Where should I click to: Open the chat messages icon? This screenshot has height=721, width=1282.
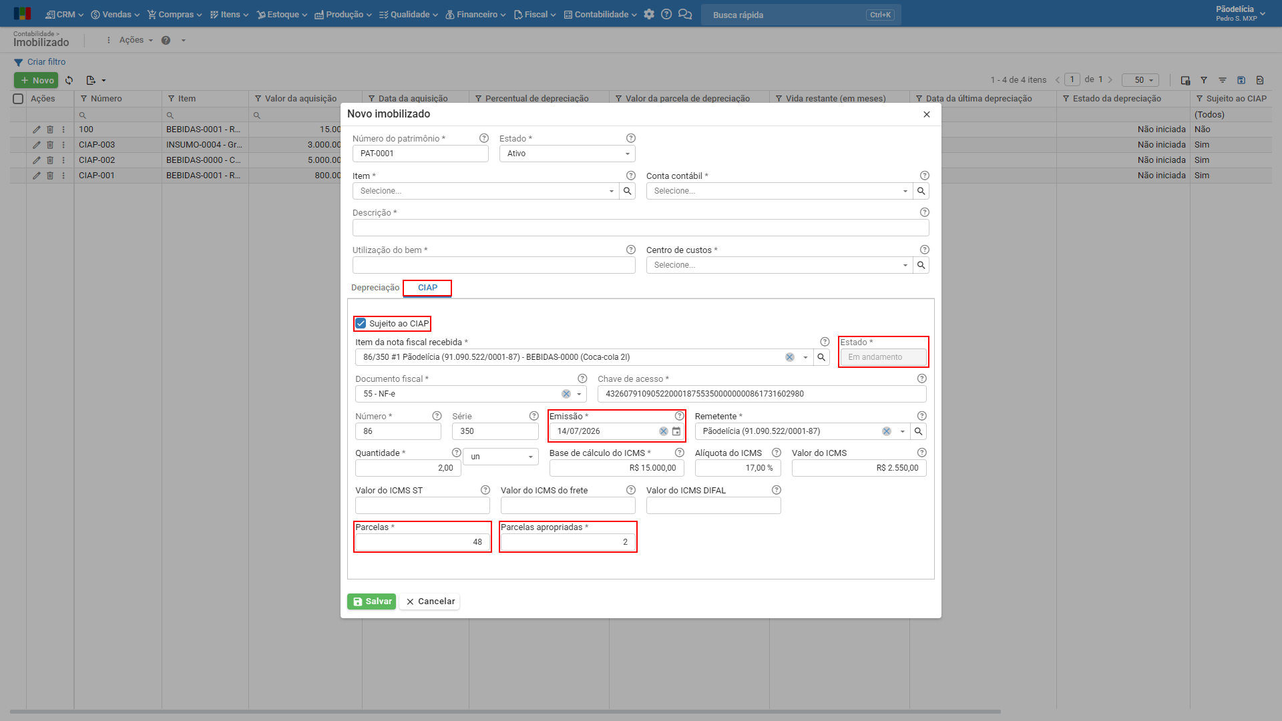(x=685, y=14)
